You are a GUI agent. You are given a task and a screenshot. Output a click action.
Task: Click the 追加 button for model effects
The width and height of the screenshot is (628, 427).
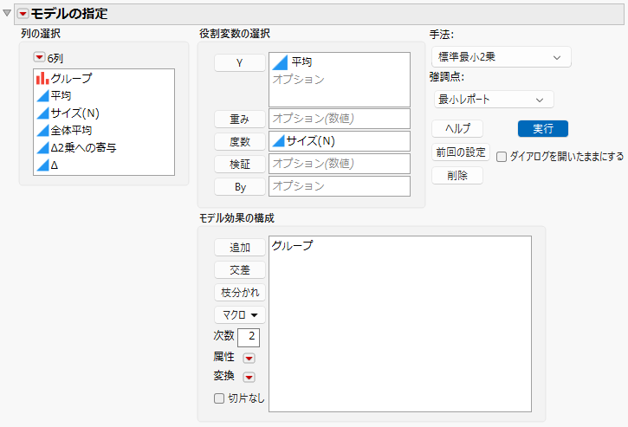pos(239,247)
